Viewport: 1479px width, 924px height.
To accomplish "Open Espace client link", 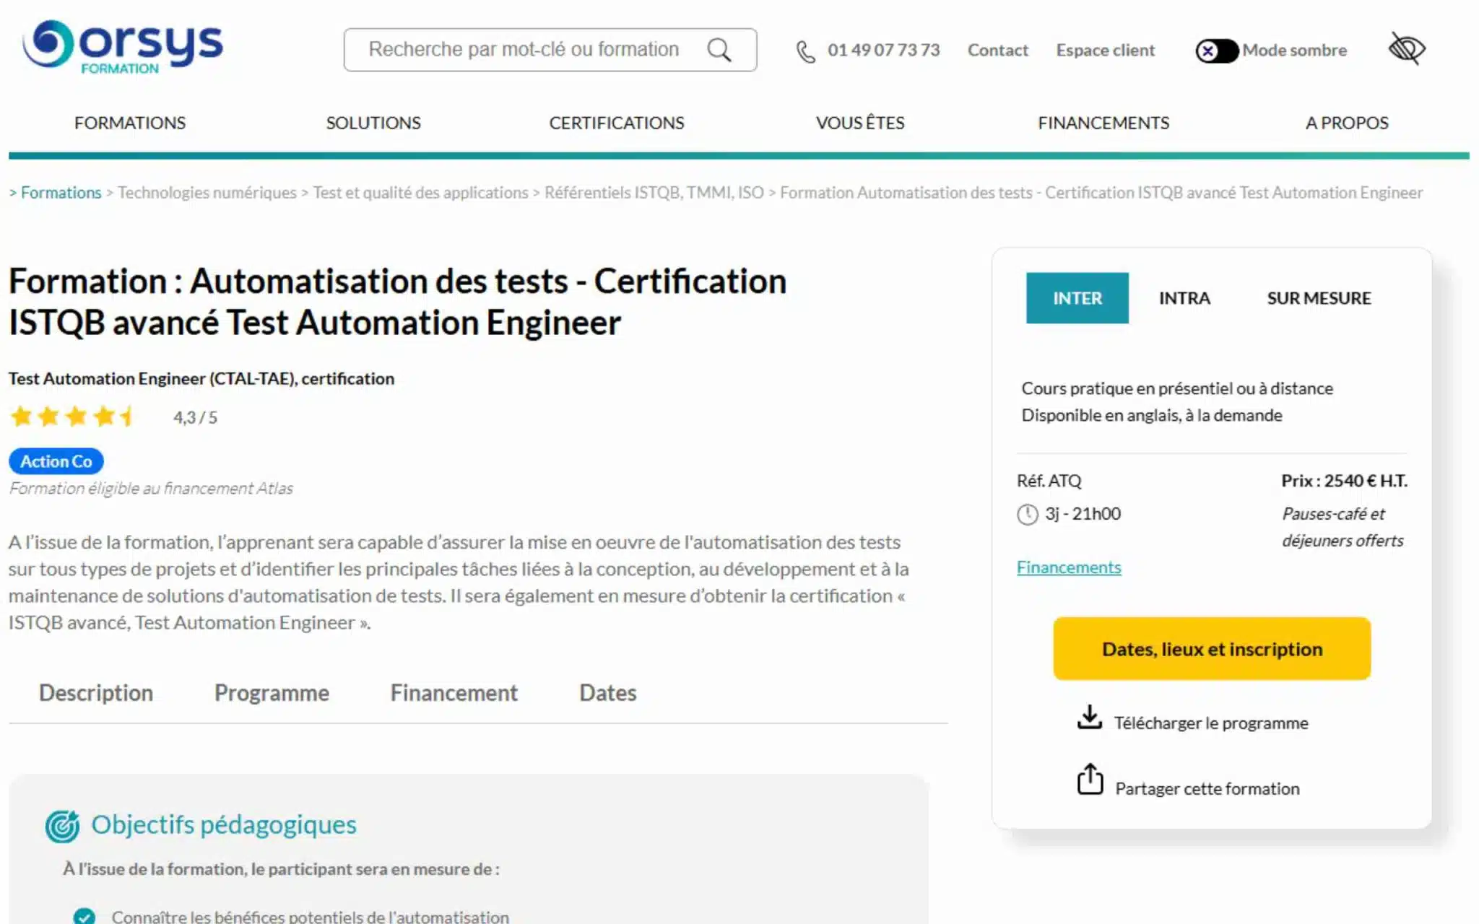I will pos(1106,51).
